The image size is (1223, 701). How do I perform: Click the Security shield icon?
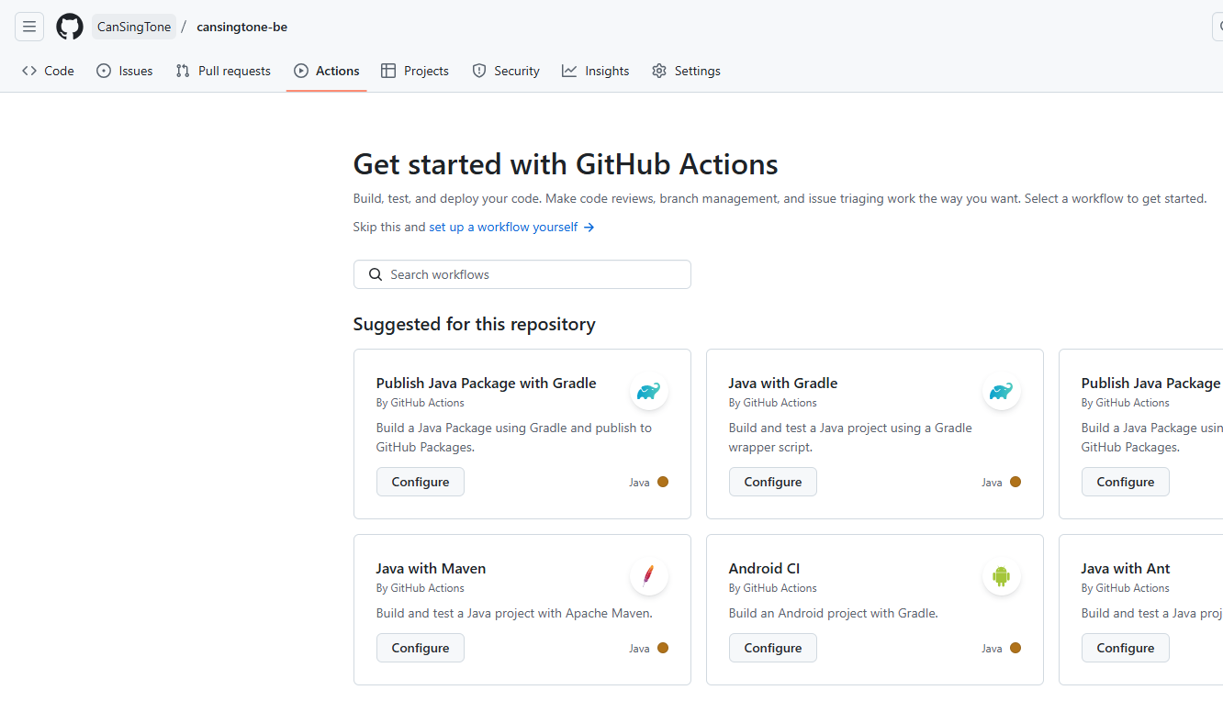[x=478, y=71]
